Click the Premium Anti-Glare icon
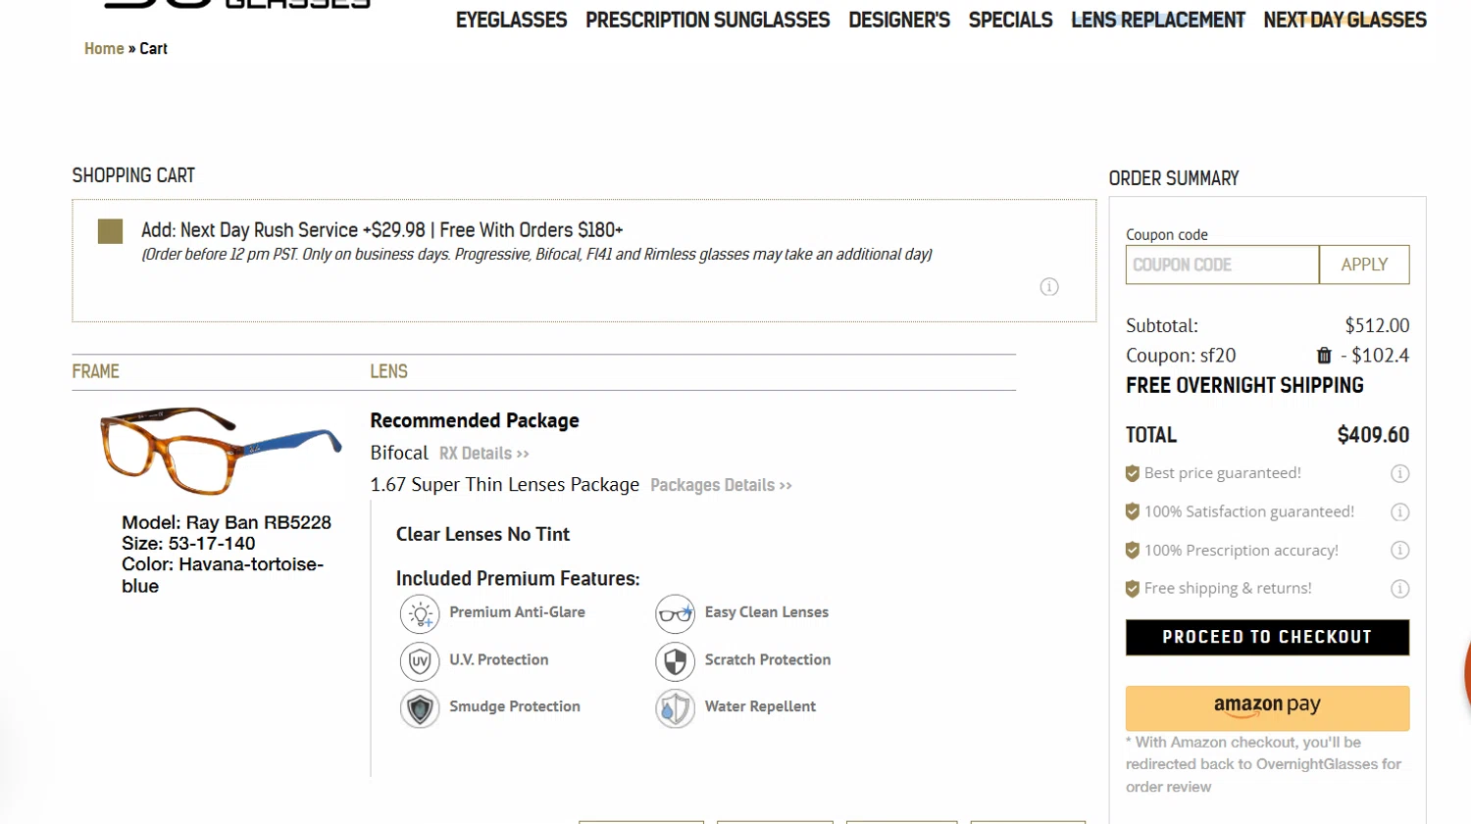This screenshot has width=1471, height=824. 420,614
